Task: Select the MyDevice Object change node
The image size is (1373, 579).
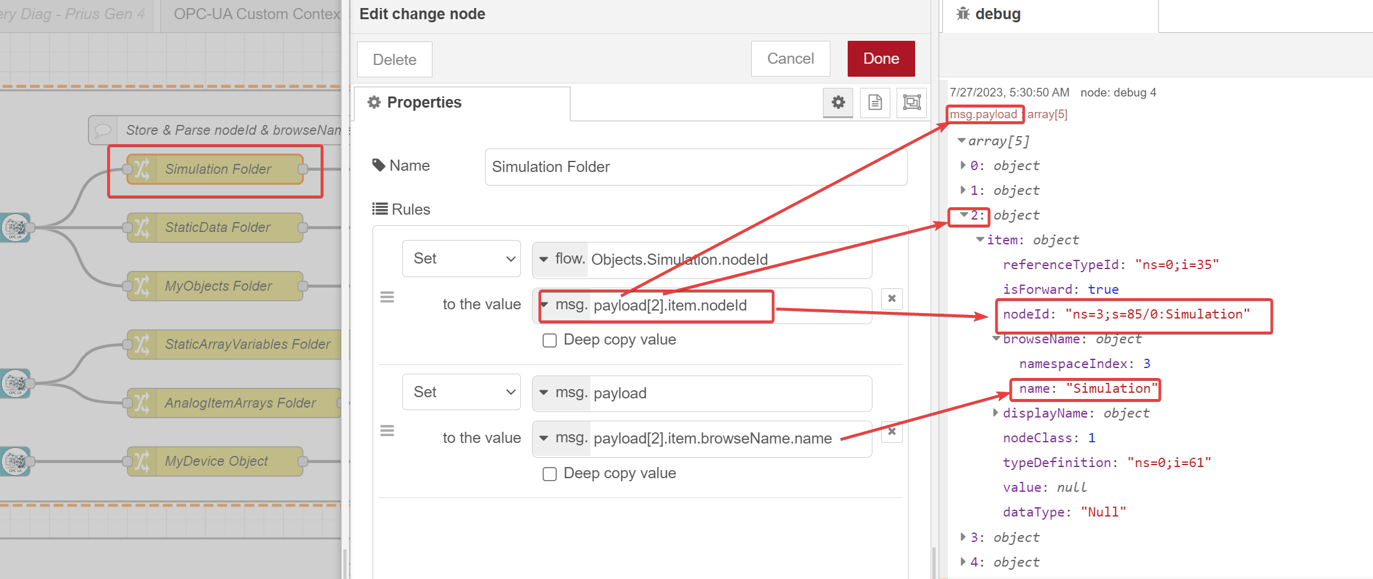Action: (215, 461)
